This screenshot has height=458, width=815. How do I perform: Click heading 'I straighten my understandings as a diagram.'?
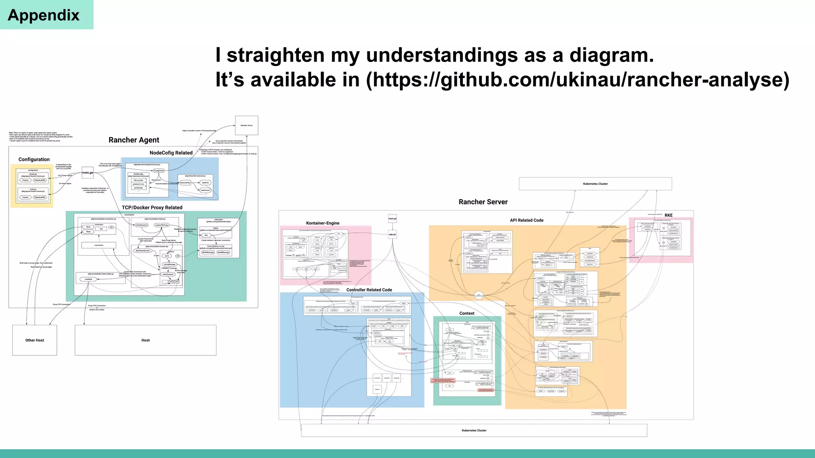(x=435, y=55)
